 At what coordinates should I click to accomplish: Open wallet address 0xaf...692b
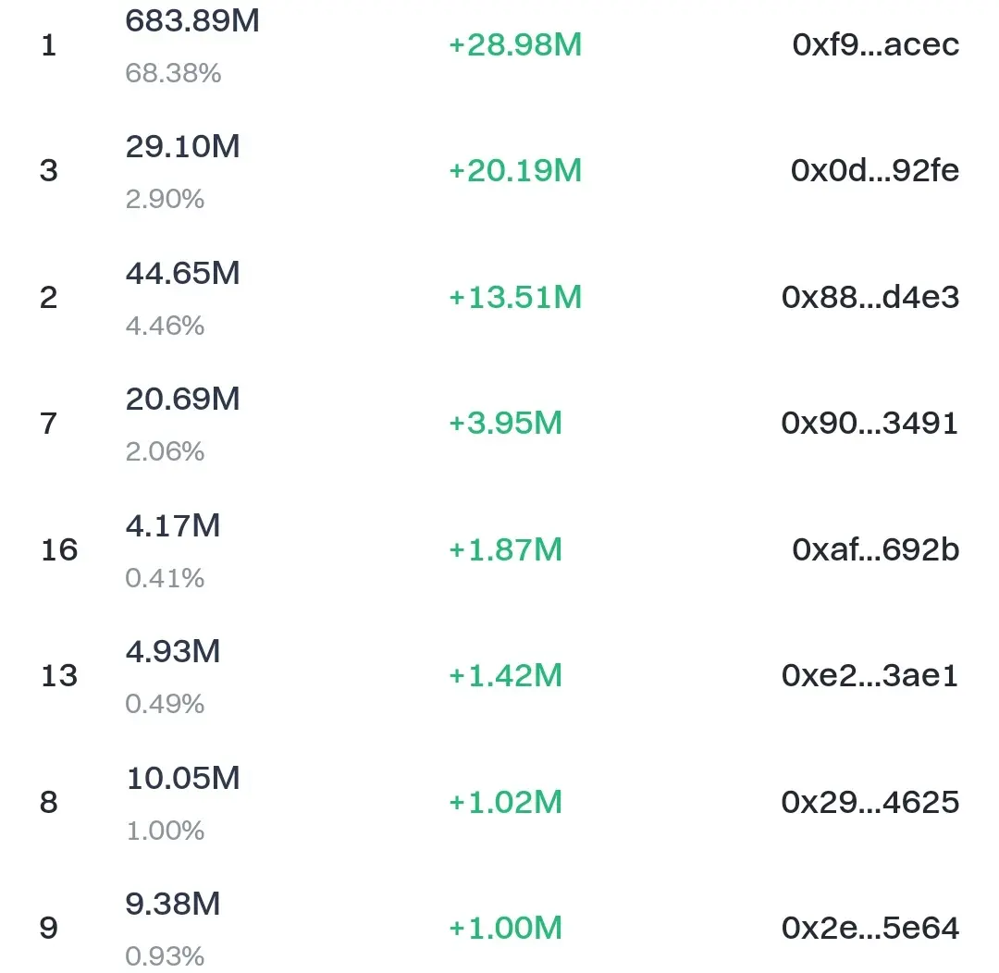tap(875, 549)
